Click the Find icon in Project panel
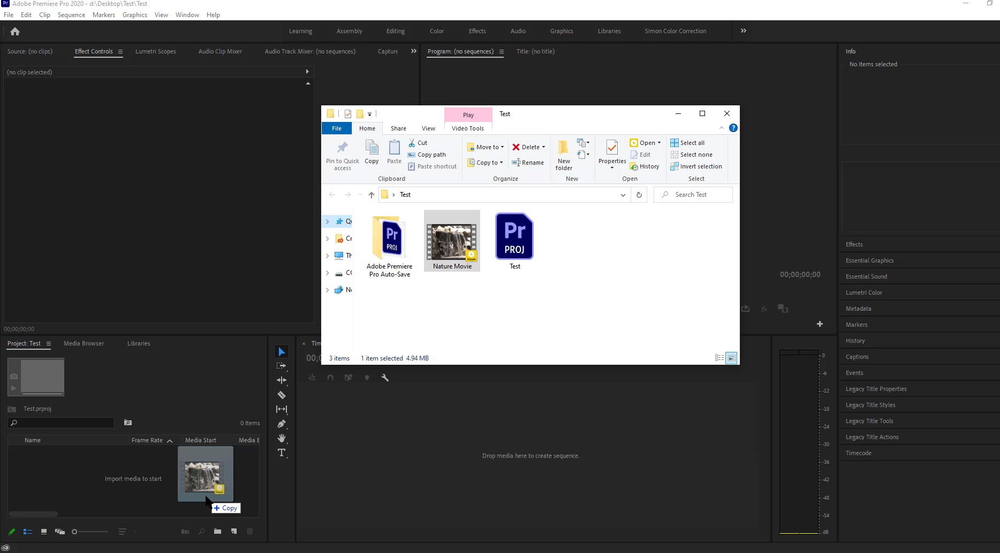The width and height of the screenshot is (1000, 553). point(202,532)
